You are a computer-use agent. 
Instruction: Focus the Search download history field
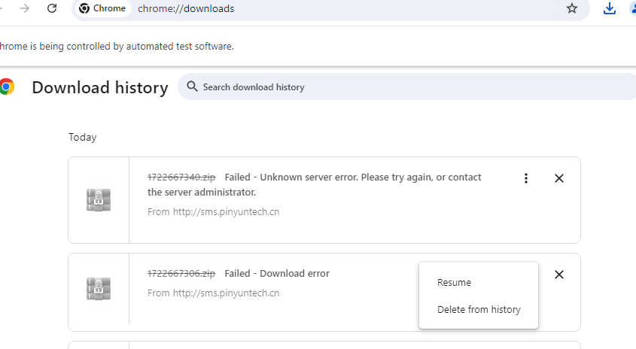coord(376,87)
